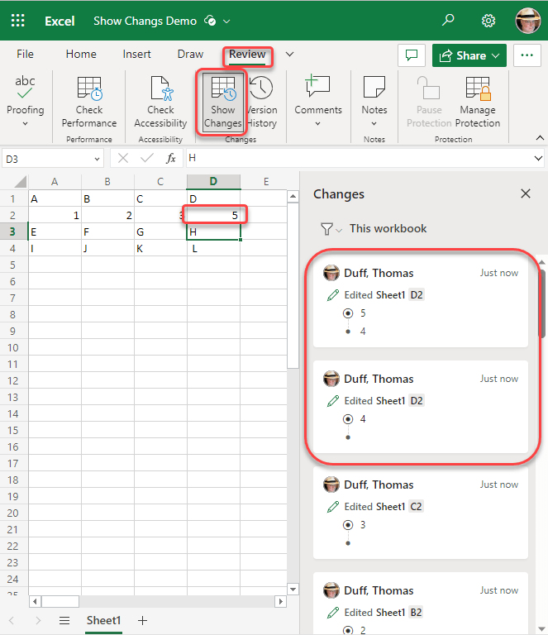Viewport: 548px width, 635px height.
Task: Close the Changes pane
Action: pyautogui.click(x=525, y=193)
